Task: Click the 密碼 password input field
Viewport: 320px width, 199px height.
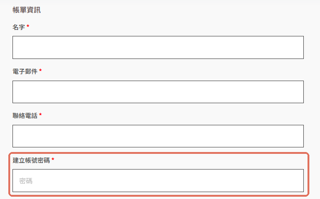Action: [158, 181]
